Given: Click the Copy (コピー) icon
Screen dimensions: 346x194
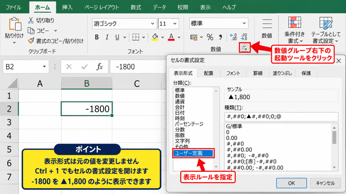Looking at the screenshot, I should pyautogui.click(x=31, y=30).
